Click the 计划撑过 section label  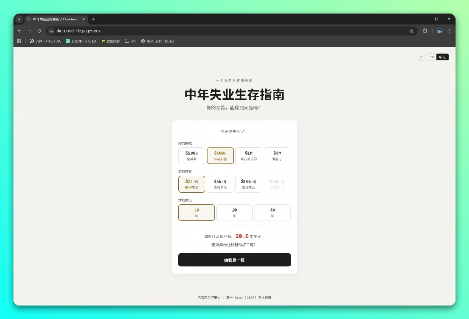[x=185, y=200]
